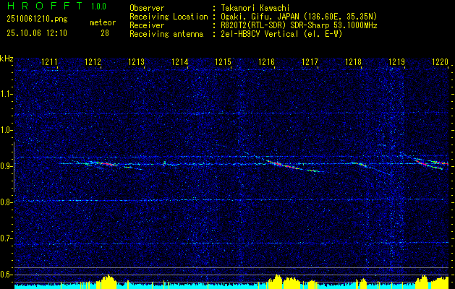Image resolution: width=455 pixels, height=289 pixels.
Task: Select the filename 2510061210.png
Action: 37,20
